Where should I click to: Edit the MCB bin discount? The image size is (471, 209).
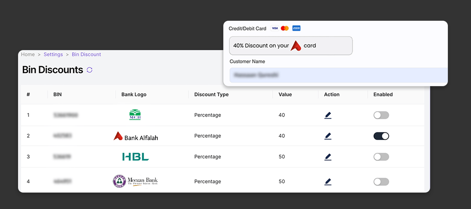[x=328, y=115]
